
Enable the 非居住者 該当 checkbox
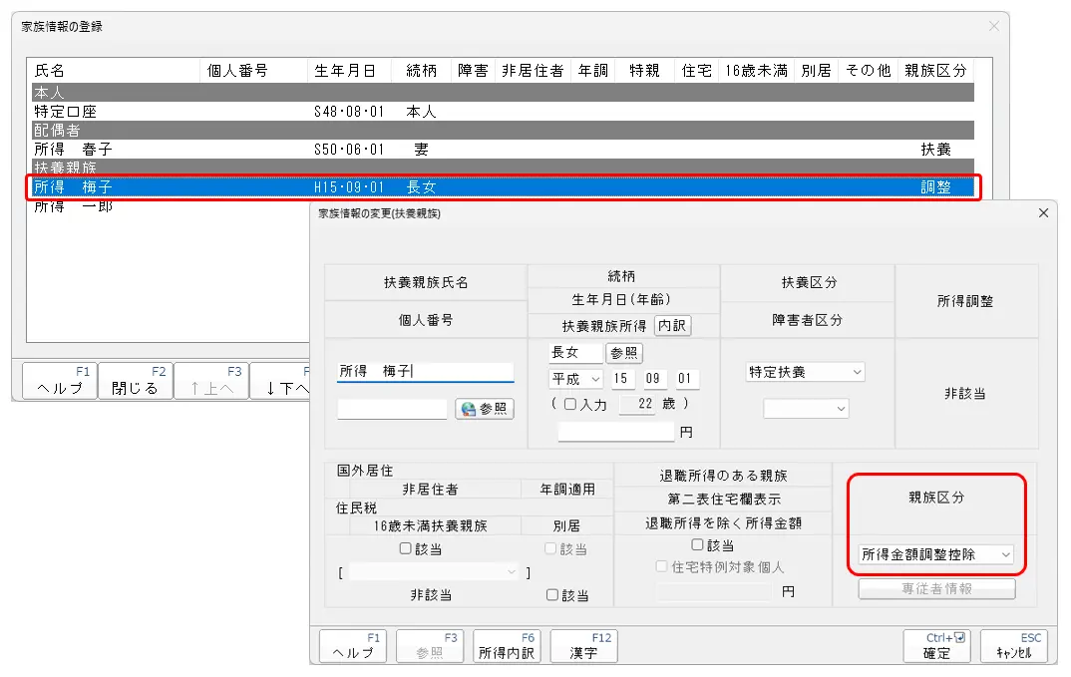406,548
